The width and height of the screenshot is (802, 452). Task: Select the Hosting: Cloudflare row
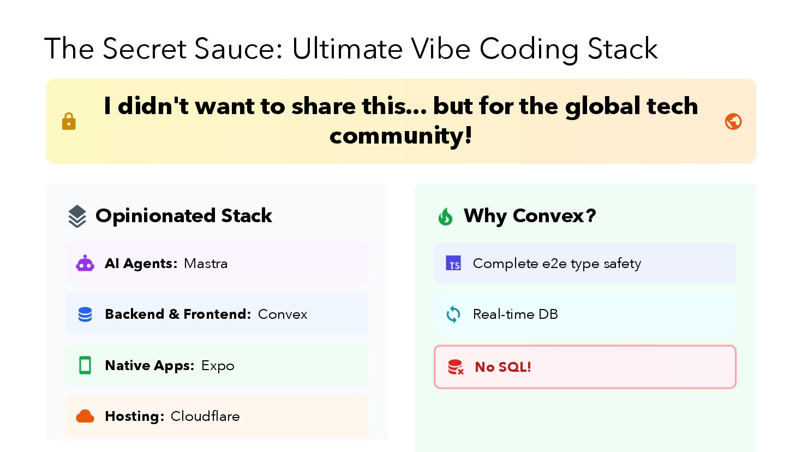point(217,416)
